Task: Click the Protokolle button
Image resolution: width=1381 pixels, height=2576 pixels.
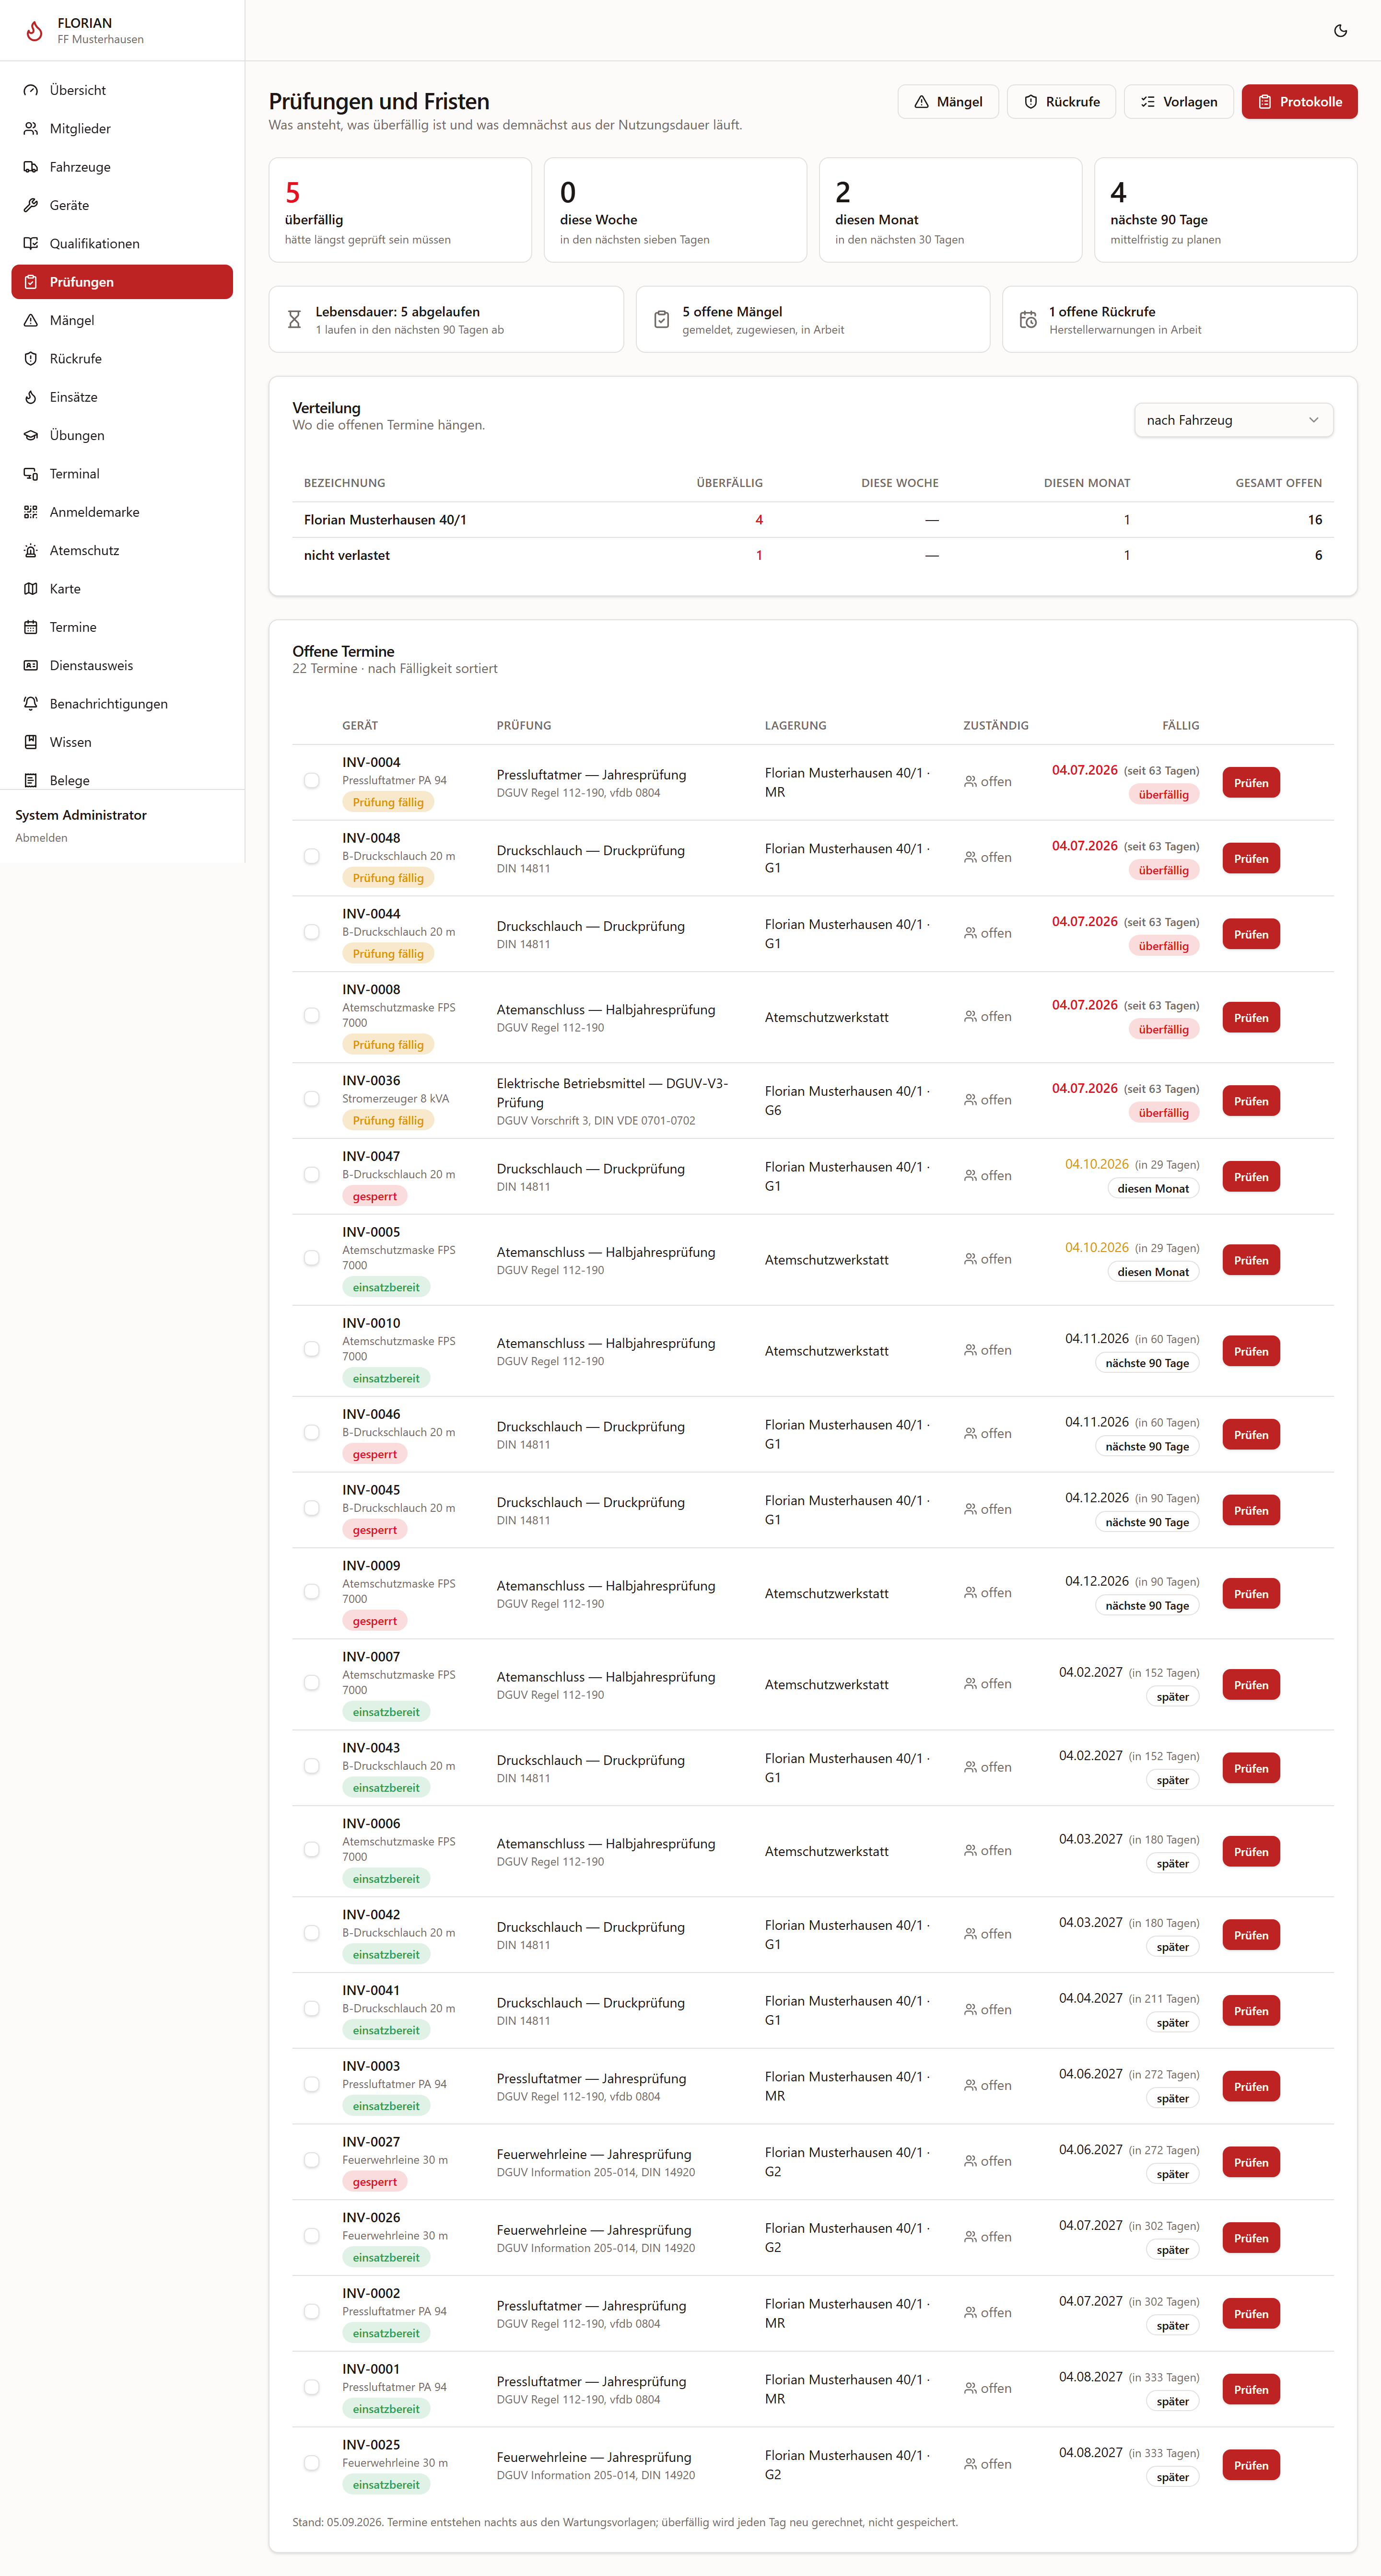Action: tap(1299, 102)
